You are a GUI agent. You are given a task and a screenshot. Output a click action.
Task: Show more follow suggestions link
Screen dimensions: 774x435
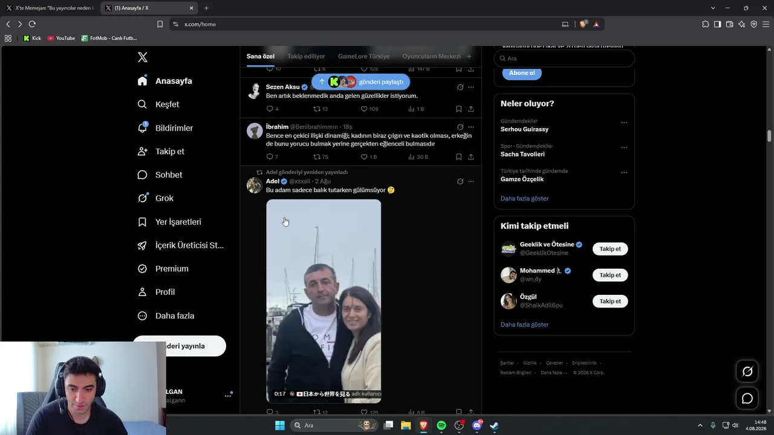point(524,324)
